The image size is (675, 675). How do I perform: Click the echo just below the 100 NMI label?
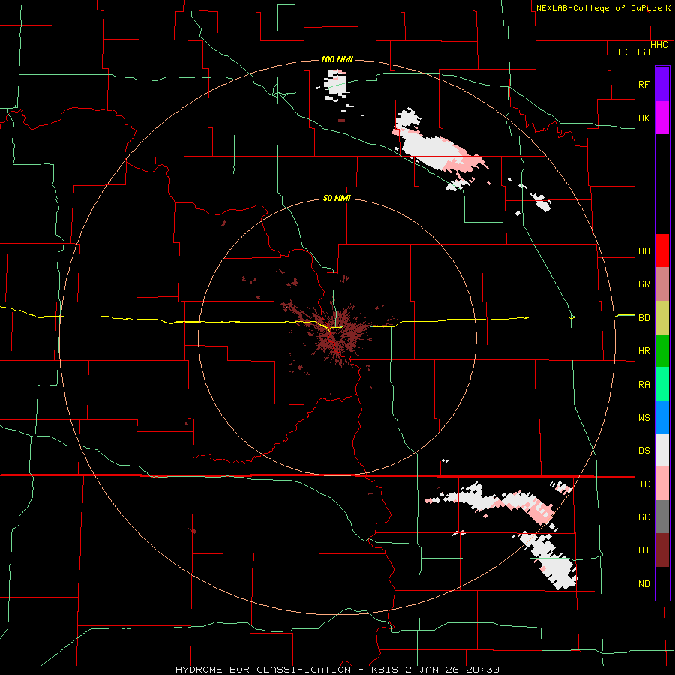[x=336, y=85]
